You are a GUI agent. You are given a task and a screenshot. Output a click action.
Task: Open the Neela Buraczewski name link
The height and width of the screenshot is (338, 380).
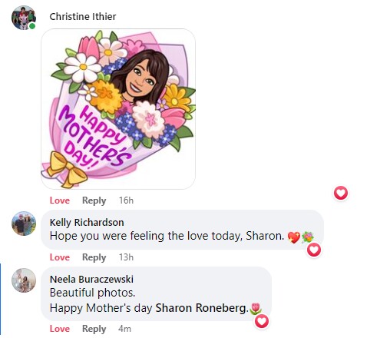91,279
